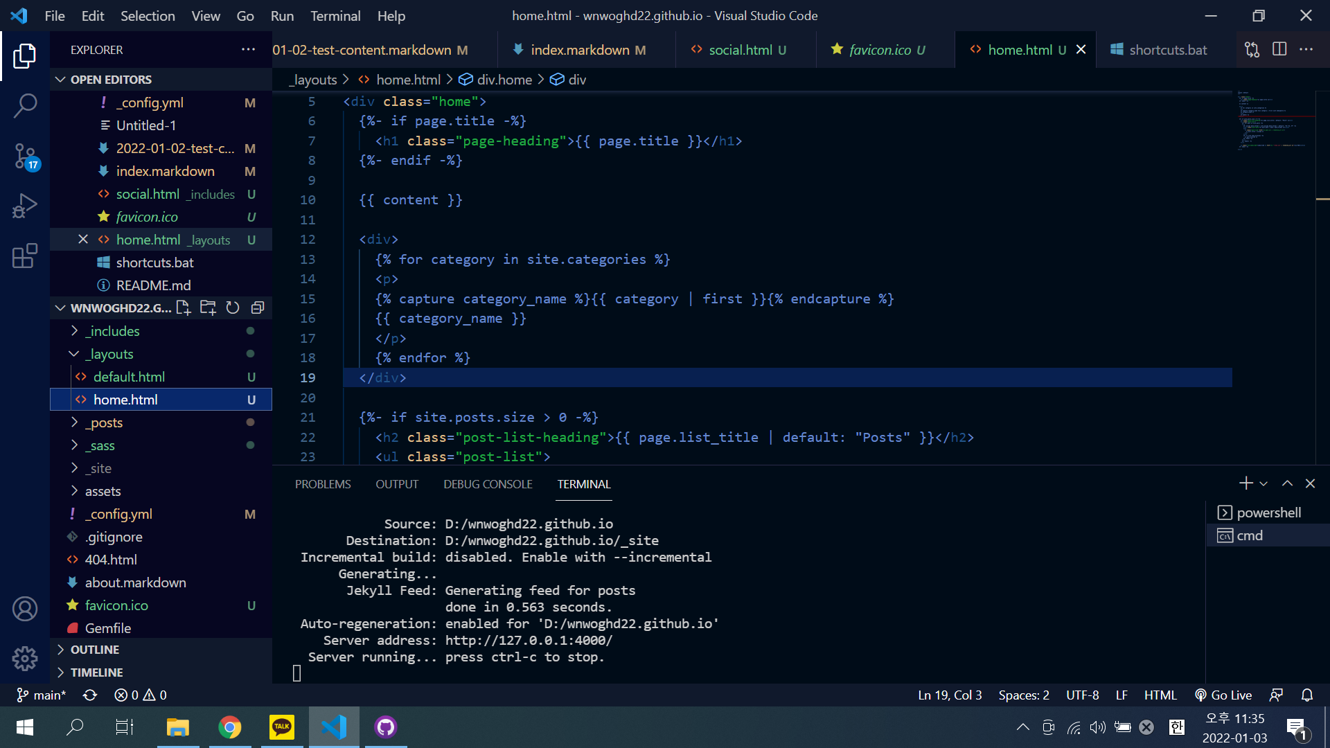1330x748 pixels.
Task: Open the Terminal menu
Action: 335,15
